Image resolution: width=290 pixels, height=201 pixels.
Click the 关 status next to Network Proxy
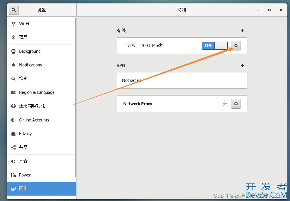coord(225,103)
